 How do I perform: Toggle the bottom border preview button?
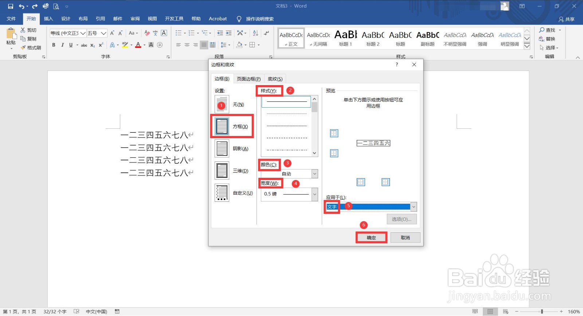[334, 153]
